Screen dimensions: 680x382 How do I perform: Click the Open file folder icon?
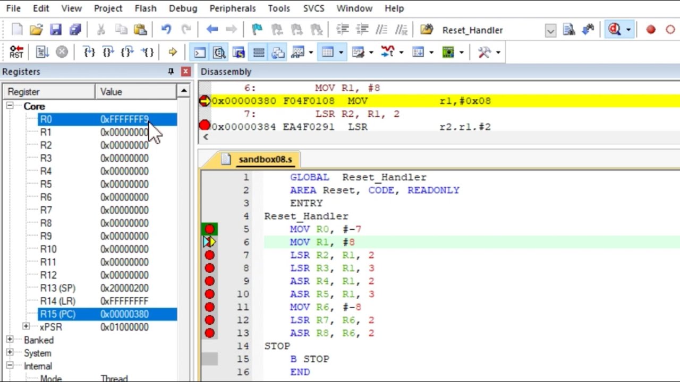(x=36, y=30)
